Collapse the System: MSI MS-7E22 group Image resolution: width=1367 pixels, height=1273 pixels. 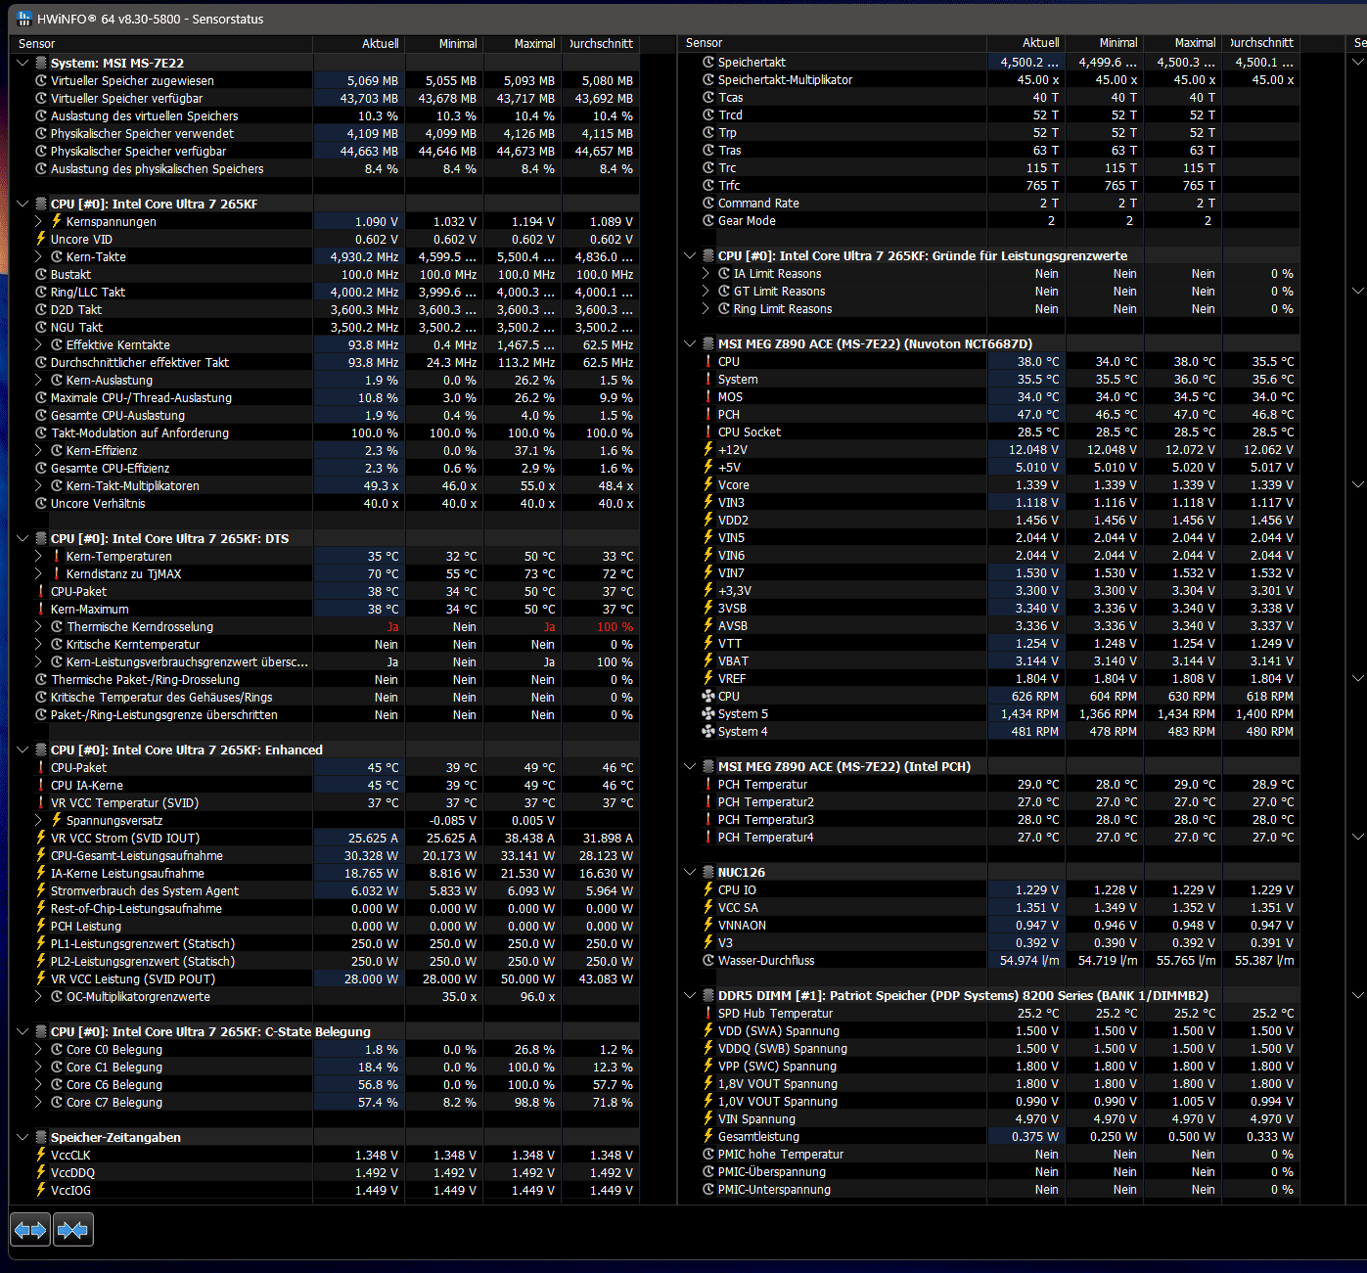(23, 63)
